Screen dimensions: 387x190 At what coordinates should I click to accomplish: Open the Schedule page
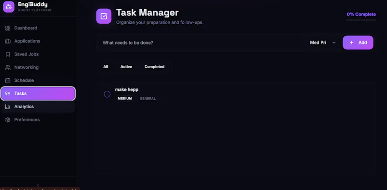click(x=38, y=80)
